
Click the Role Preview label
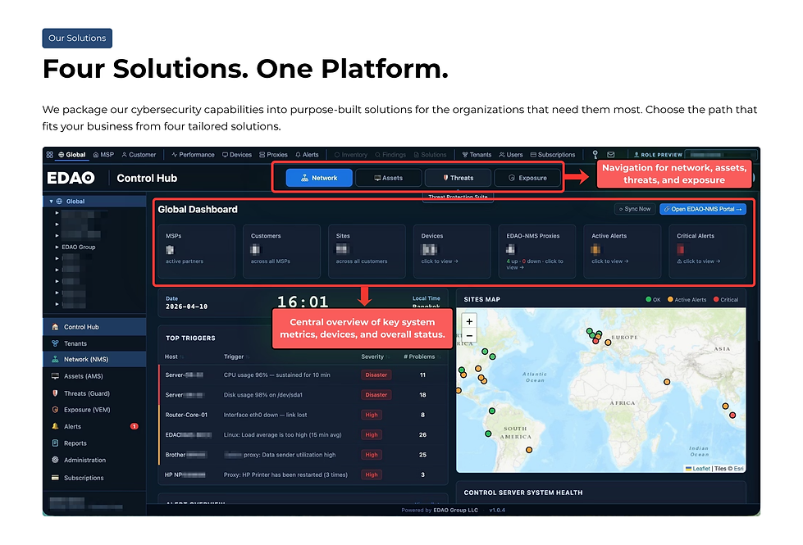[658, 155]
